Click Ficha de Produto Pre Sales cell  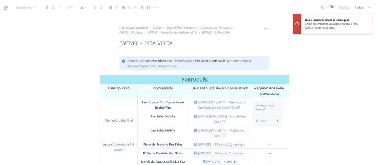tap(163, 145)
